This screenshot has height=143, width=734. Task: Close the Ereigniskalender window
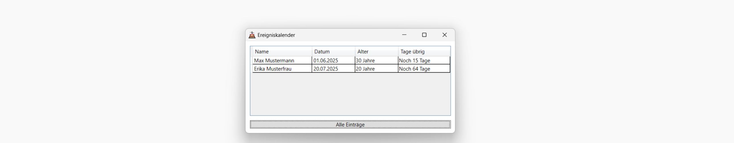pyautogui.click(x=444, y=35)
